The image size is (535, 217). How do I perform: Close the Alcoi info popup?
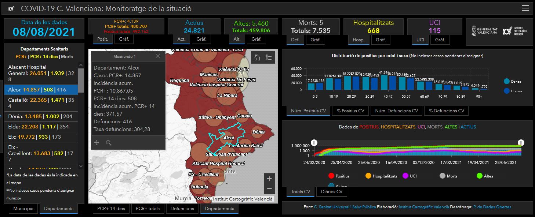tap(158, 56)
